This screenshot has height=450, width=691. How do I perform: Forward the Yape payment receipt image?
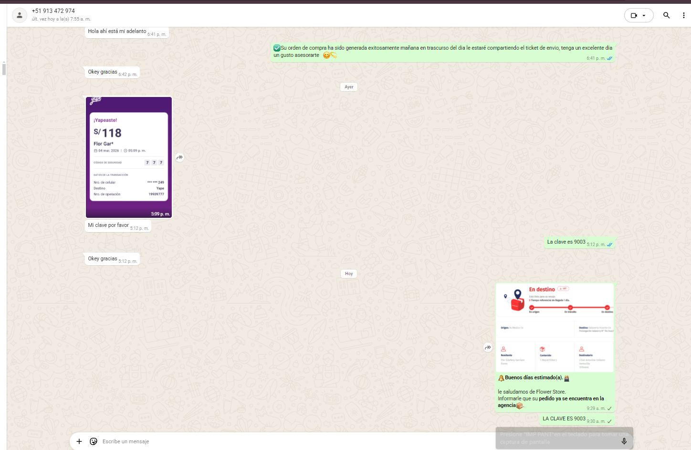tap(179, 157)
